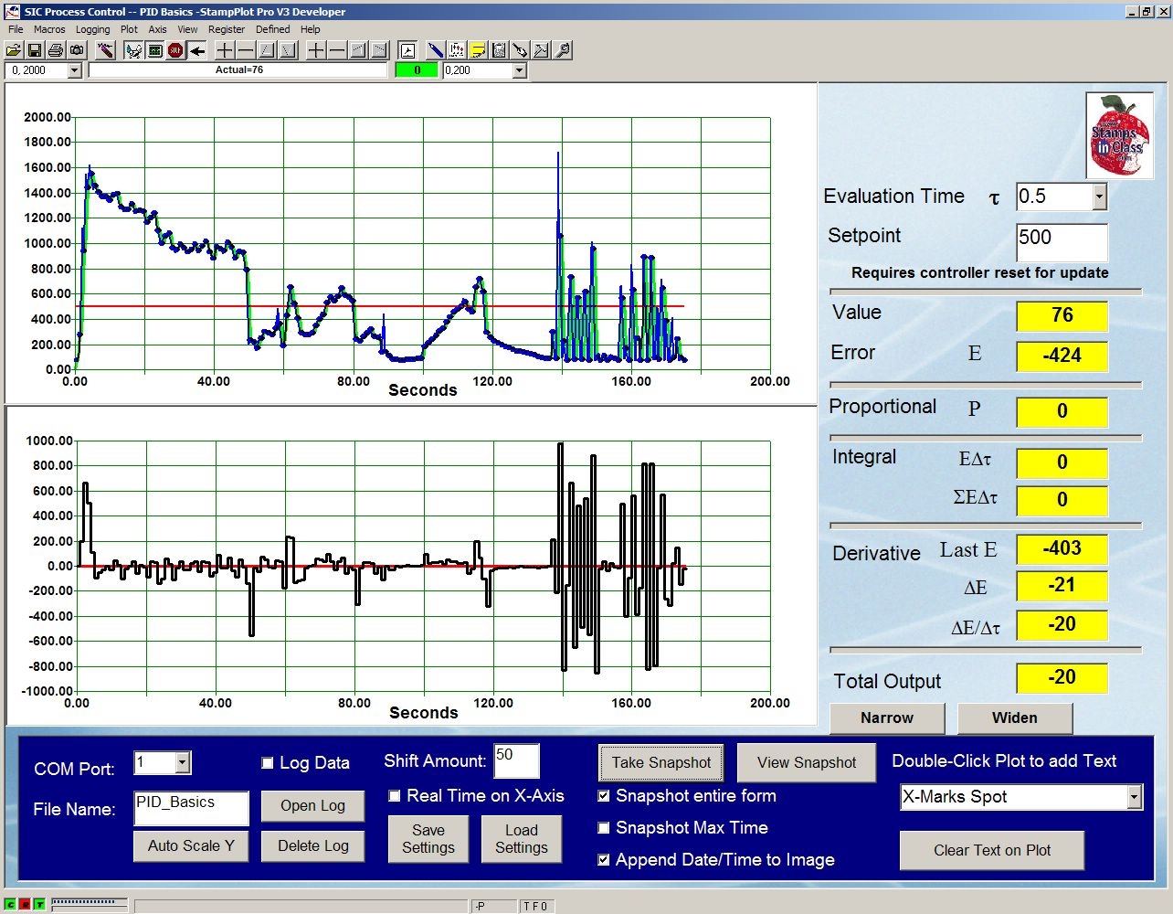
Task: Open the Macros menu
Action: [49, 29]
